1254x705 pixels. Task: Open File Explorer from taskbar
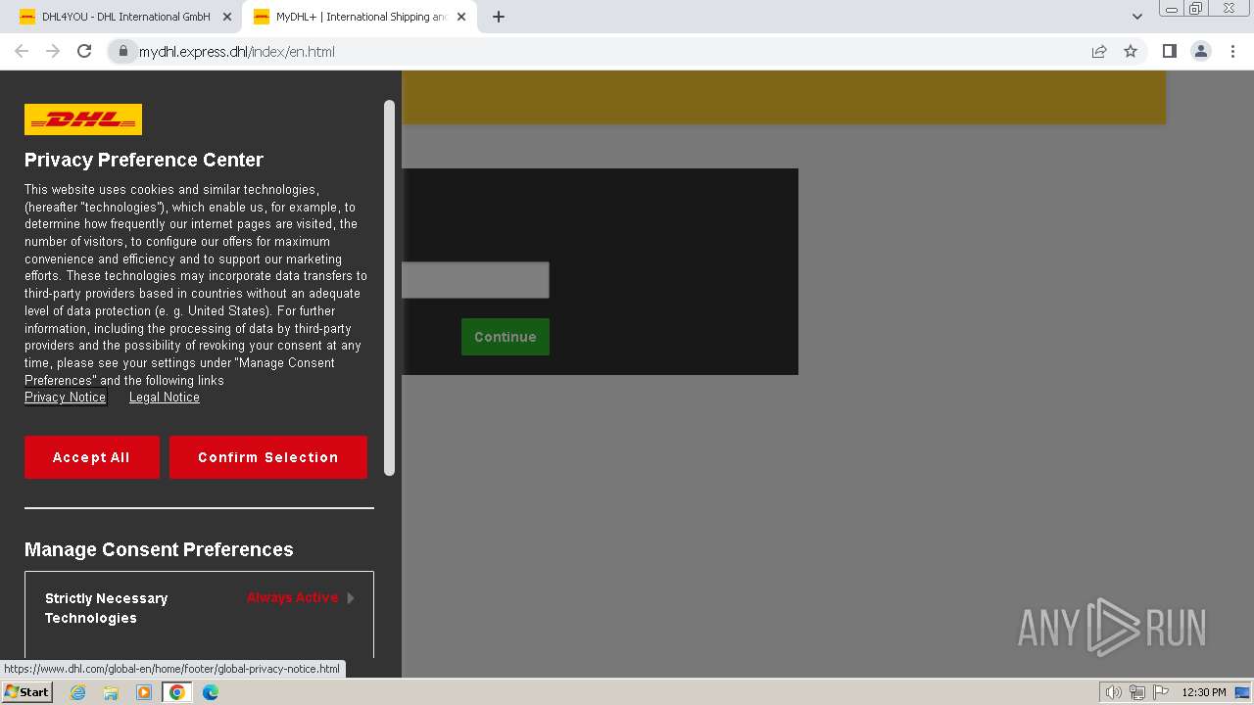pos(111,692)
